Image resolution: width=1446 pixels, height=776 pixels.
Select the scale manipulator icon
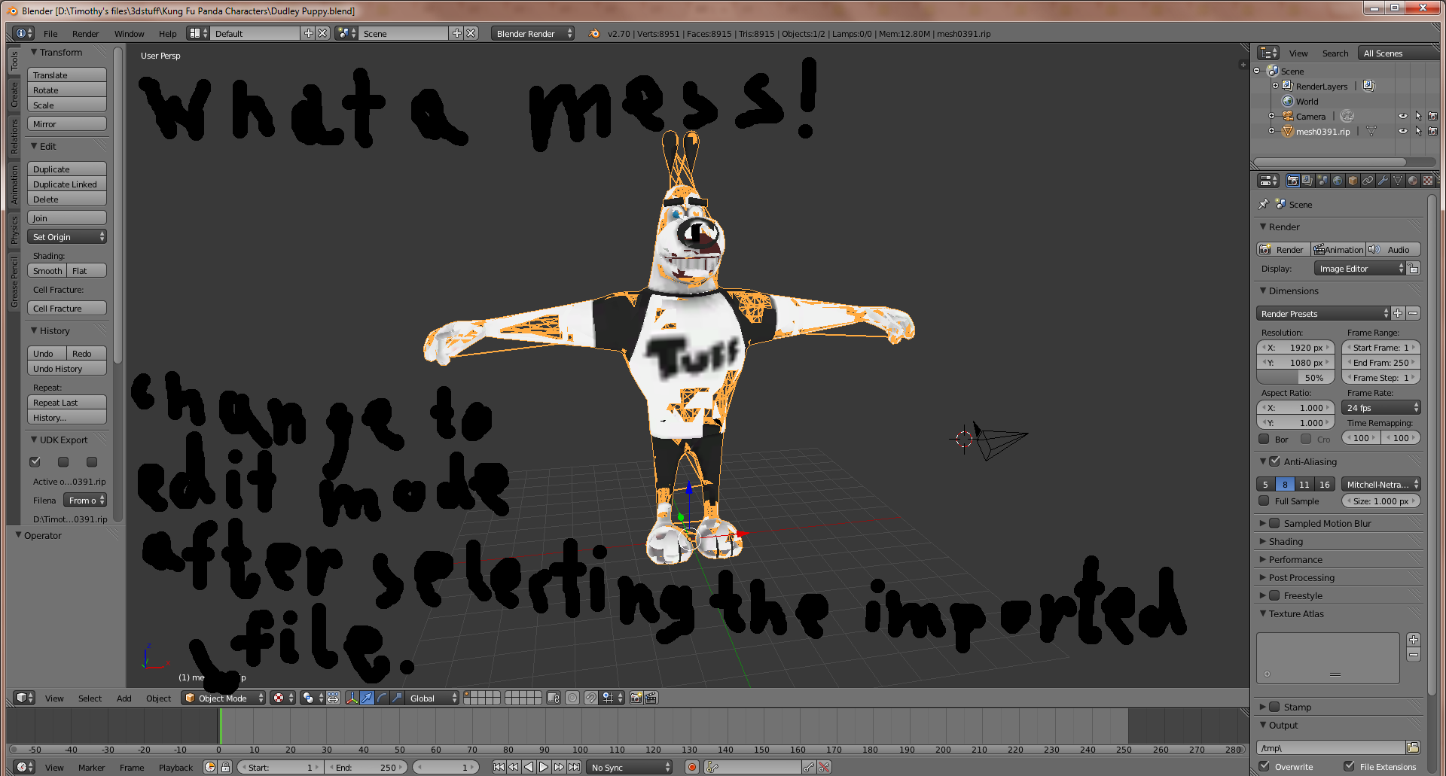tap(397, 698)
